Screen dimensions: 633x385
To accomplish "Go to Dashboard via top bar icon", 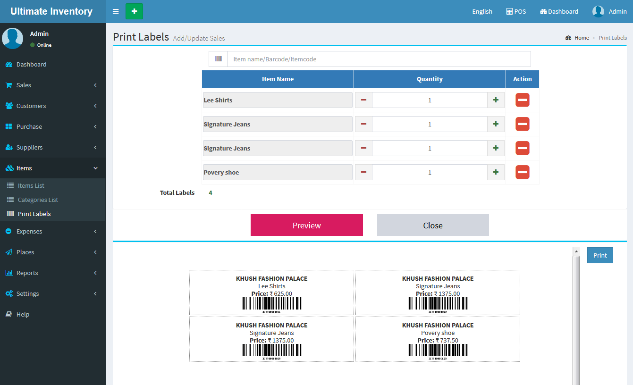I will (x=559, y=11).
